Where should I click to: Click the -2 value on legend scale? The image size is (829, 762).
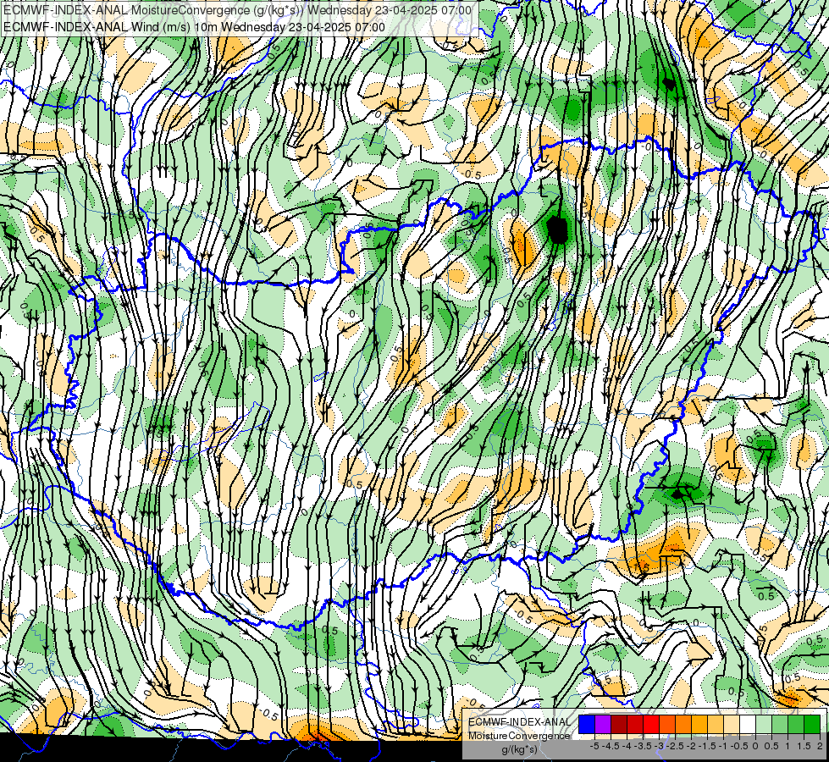coord(691,746)
